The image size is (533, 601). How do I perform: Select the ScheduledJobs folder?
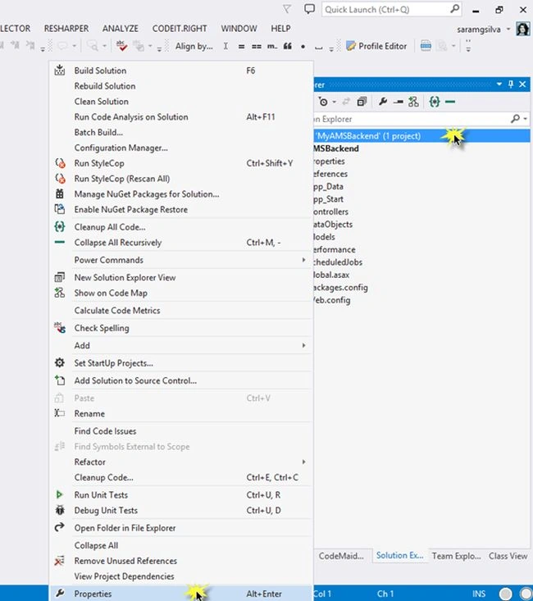pyautogui.click(x=338, y=262)
